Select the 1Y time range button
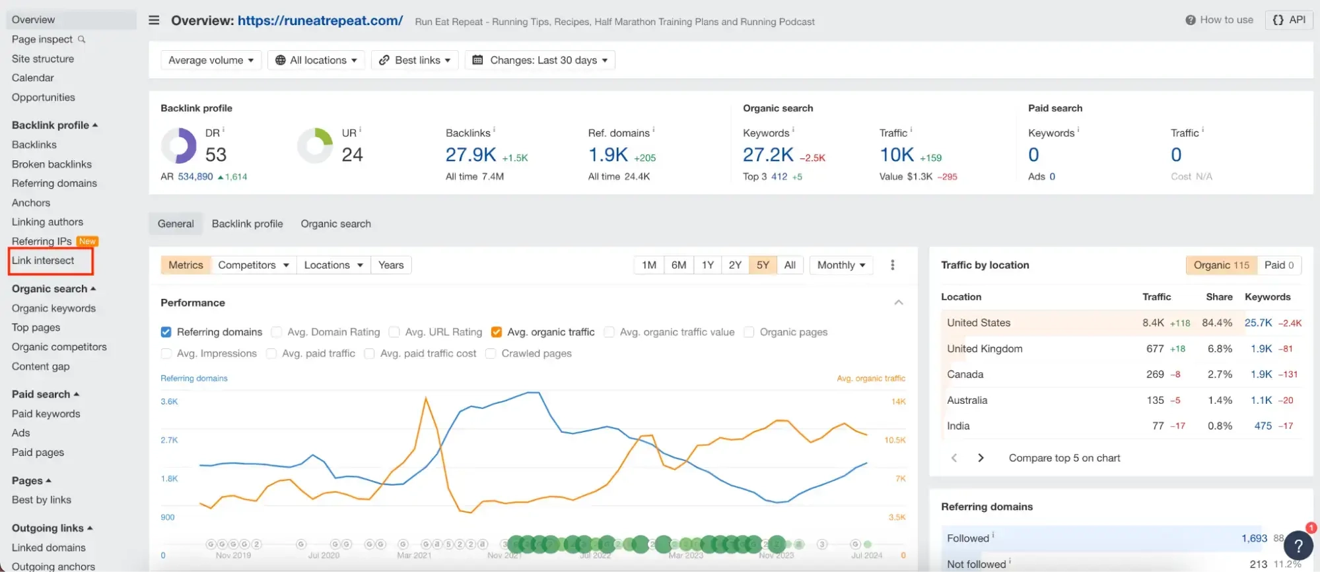 (707, 265)
